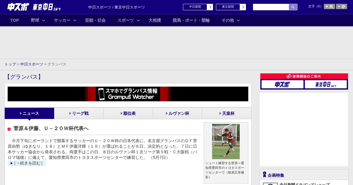The width and height of the screenshot is (353, 185).
Task: Click the photo caption シュート練習する菅原
Action: (225, 170)
